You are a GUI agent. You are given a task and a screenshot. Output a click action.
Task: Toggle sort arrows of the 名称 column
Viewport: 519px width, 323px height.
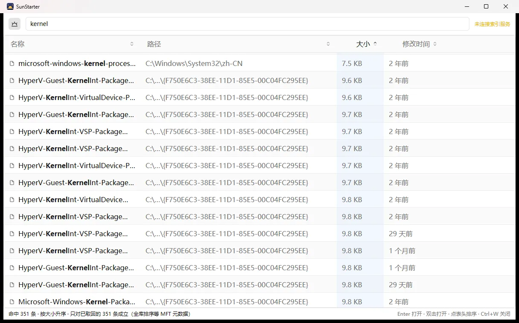coord(132,44)
